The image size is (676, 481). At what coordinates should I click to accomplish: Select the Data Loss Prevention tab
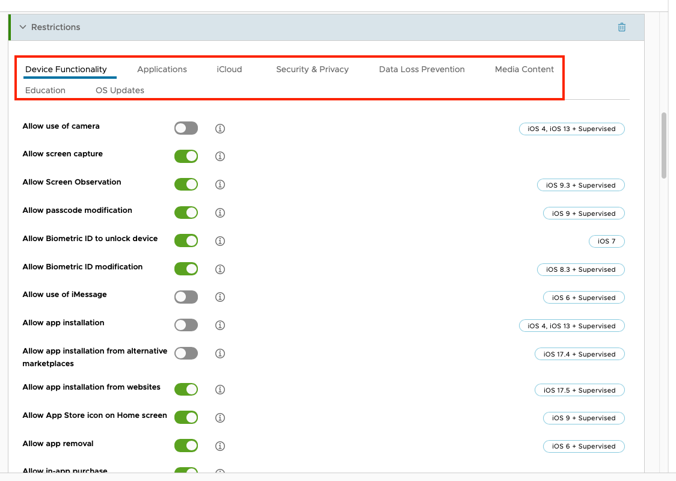[422, 69]
